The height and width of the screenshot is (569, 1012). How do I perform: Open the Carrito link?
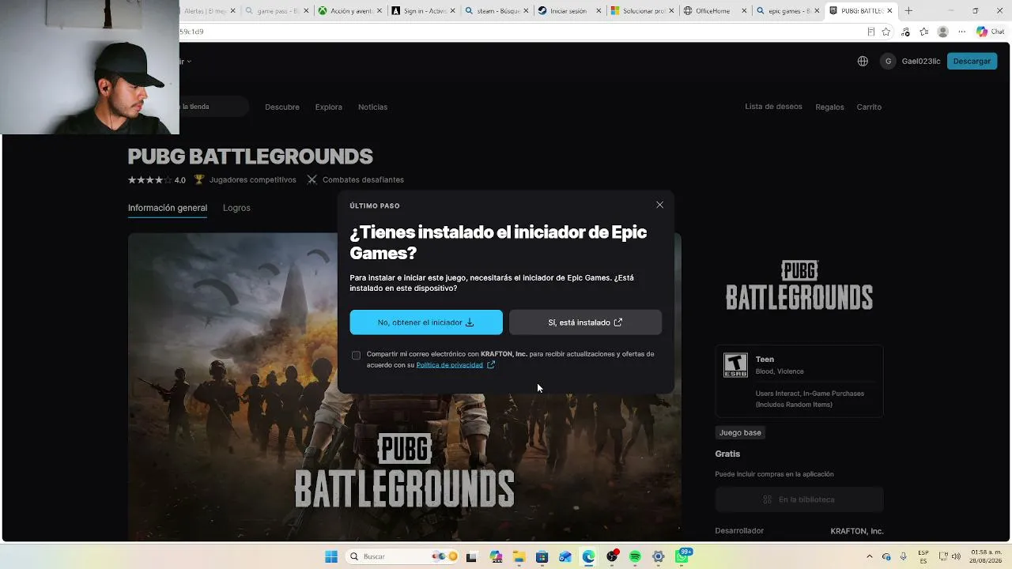point(869,107)
